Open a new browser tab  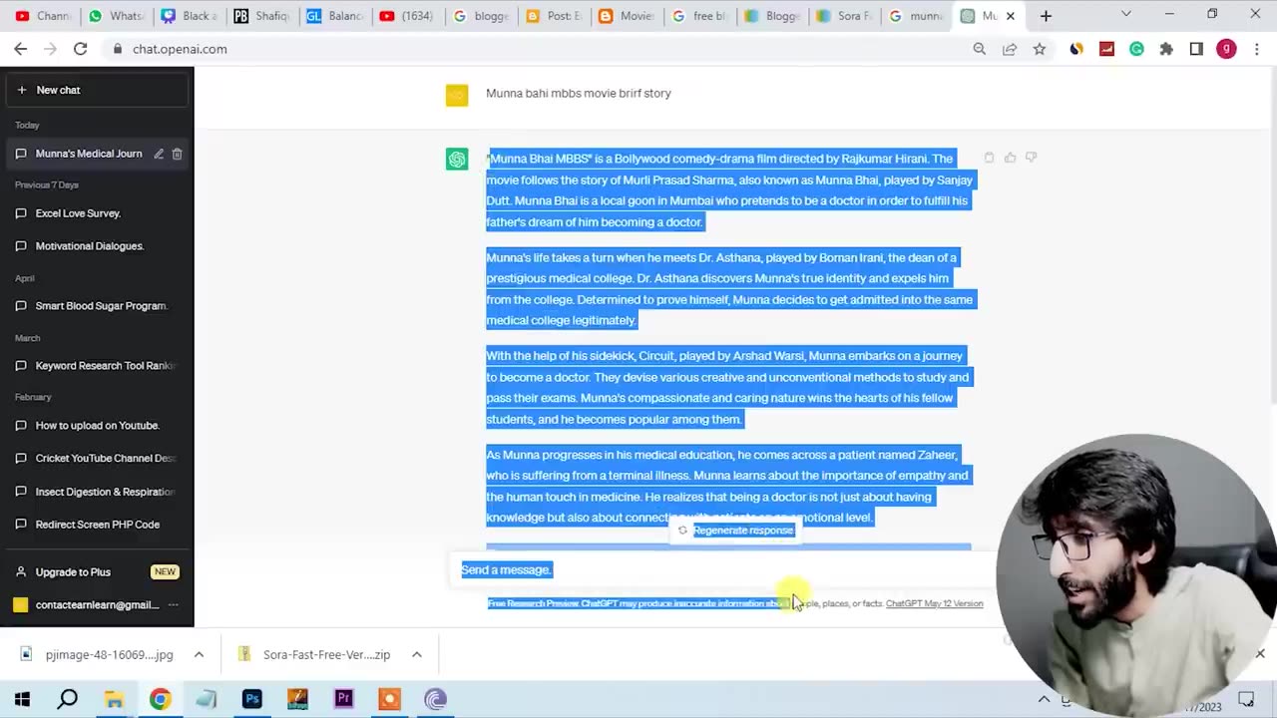point(1046,16)
